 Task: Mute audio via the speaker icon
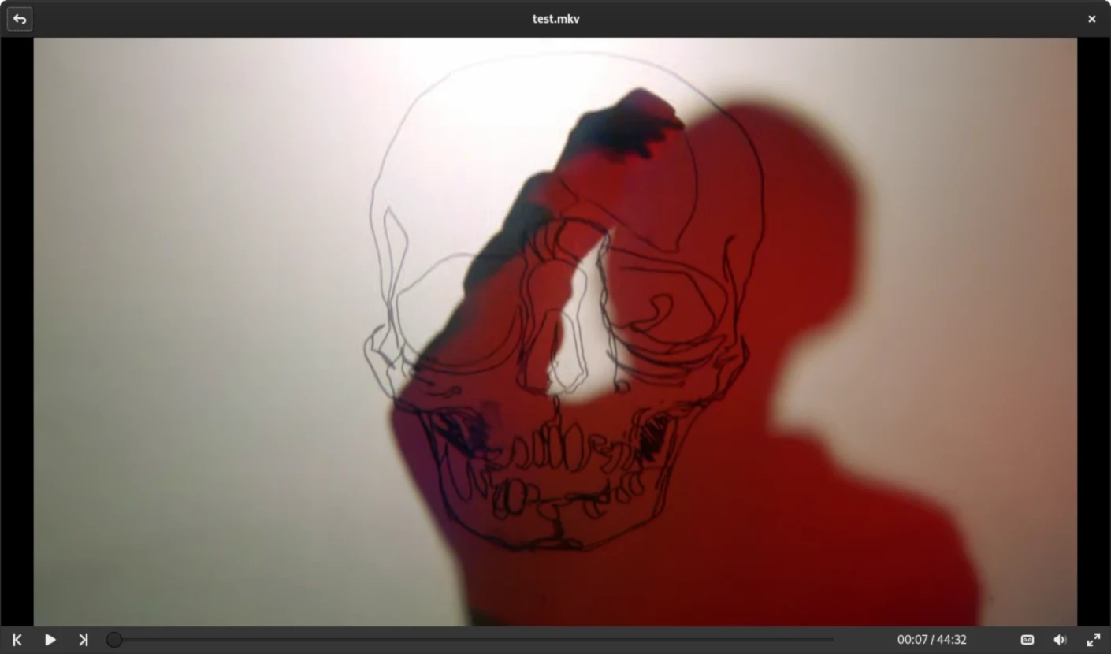(1060, 640)
